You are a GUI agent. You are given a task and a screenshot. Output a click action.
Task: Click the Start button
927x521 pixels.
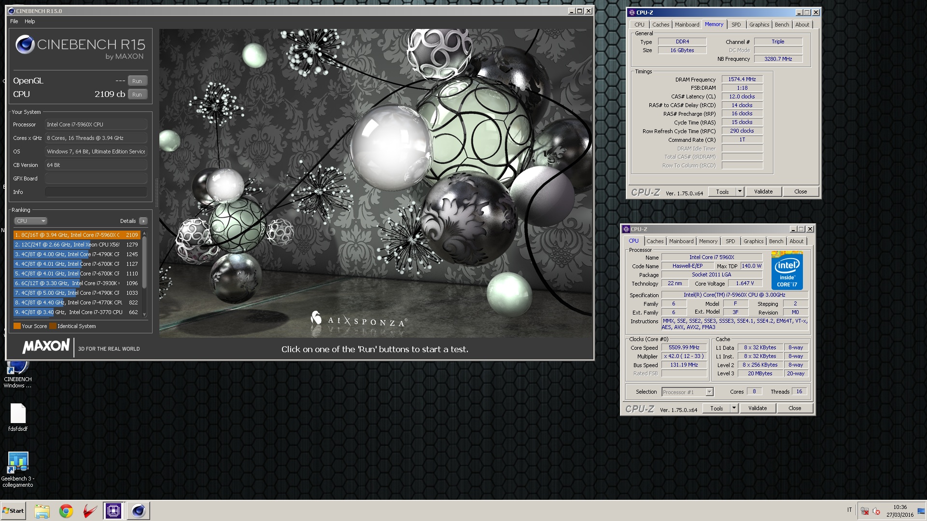click(13, 511)
